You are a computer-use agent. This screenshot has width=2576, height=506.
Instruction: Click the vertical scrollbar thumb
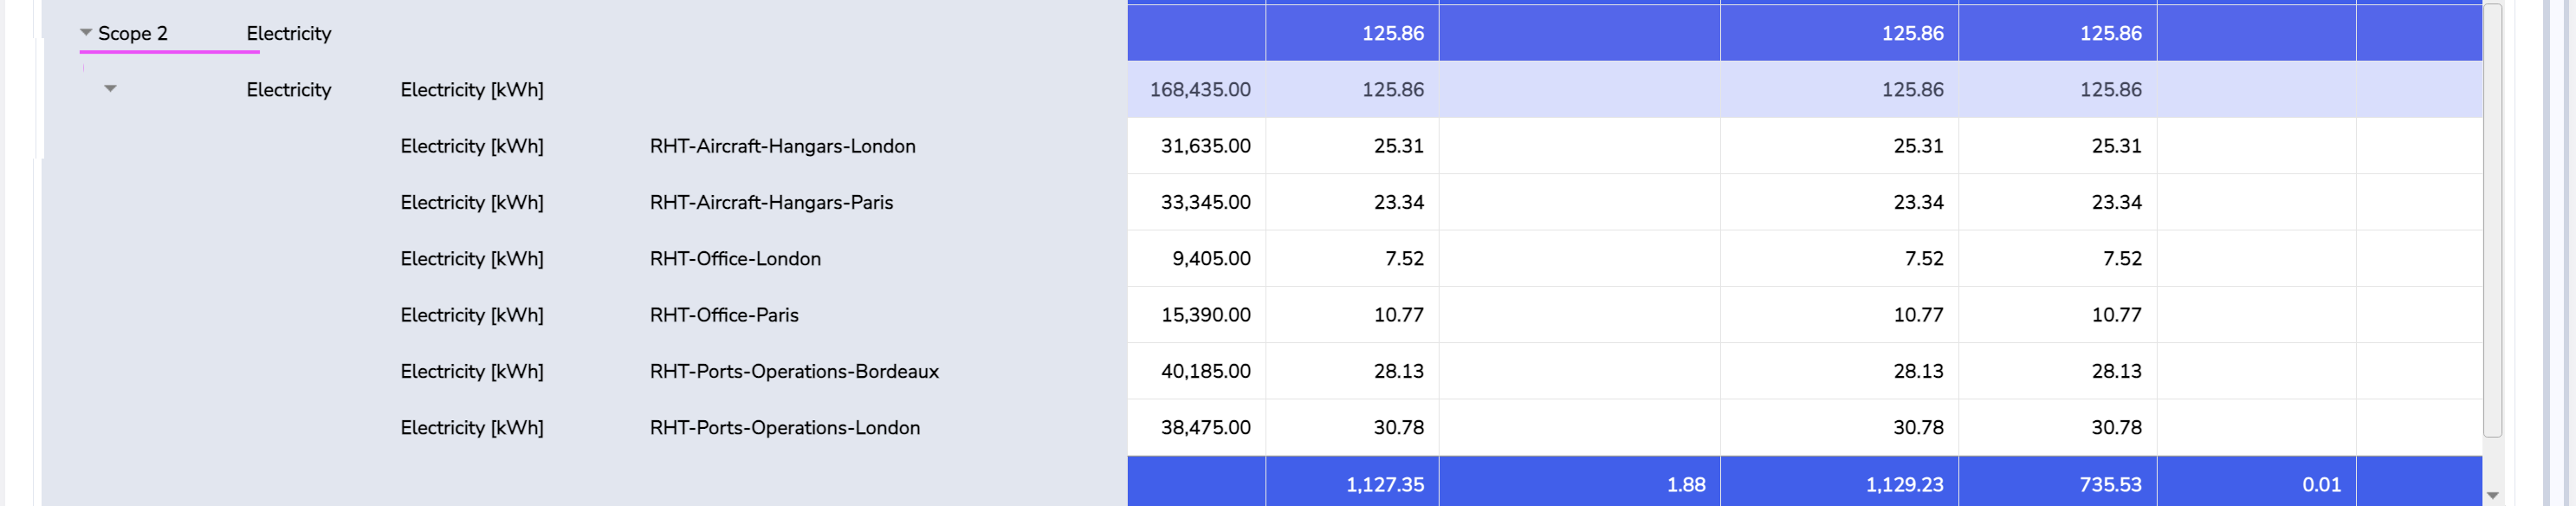point(2492,220)
